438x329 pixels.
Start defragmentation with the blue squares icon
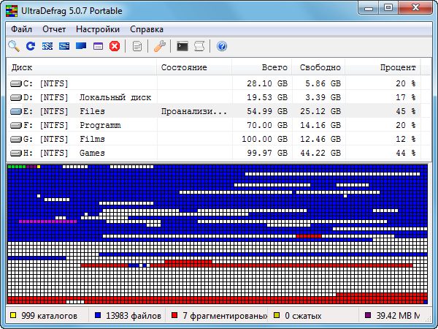coord(47,46)
